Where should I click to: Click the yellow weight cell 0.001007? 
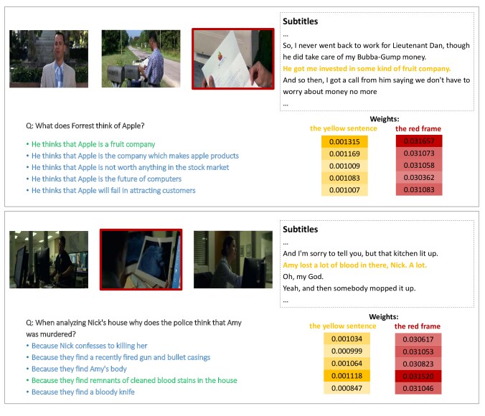pos(344,190)
